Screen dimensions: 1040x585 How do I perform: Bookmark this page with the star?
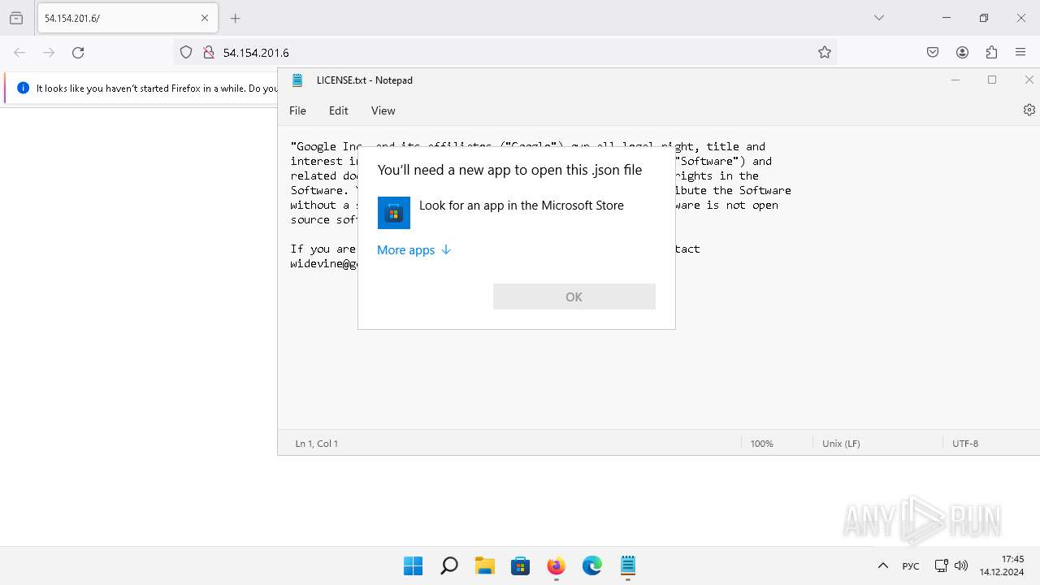(825, 52)
